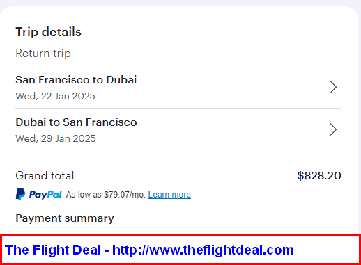Viewport: 361px width, 265px height.
Task: Open the PayPal Learn more link
Action: [x=169, y=195]
